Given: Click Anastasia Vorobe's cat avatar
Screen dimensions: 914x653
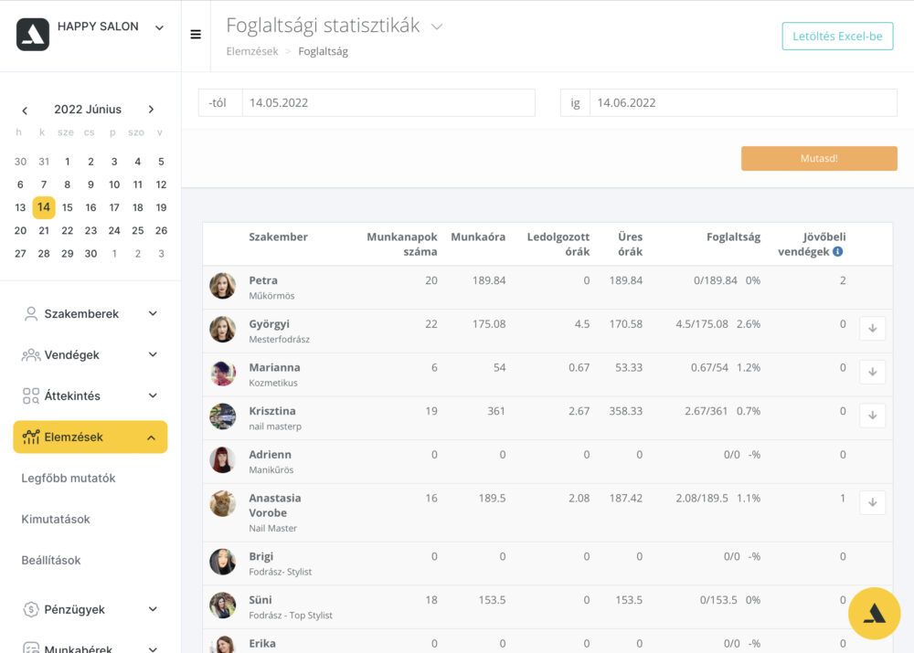Looking at the screenshot, I should (223, 503).
